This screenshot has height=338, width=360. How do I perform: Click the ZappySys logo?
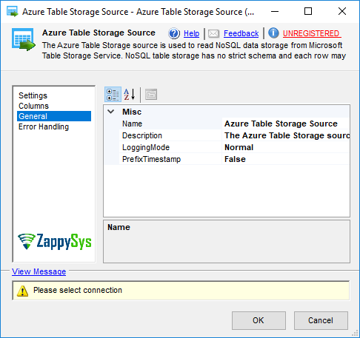55,241
